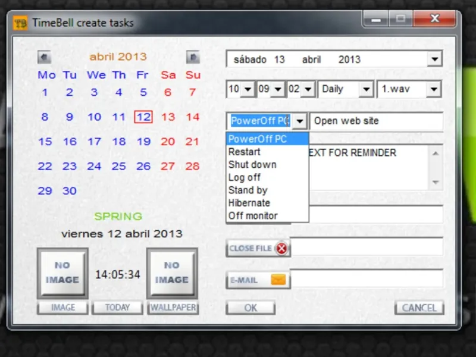The height and width of the screenshot is (357, 476).
Task: Close the TimeBell create tasks window
Action: coord(435,19)
